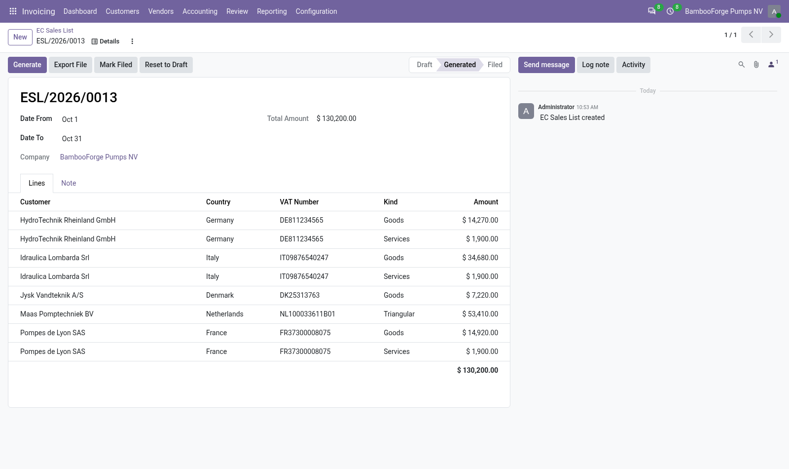Open the Details smart button

(106, 41)
